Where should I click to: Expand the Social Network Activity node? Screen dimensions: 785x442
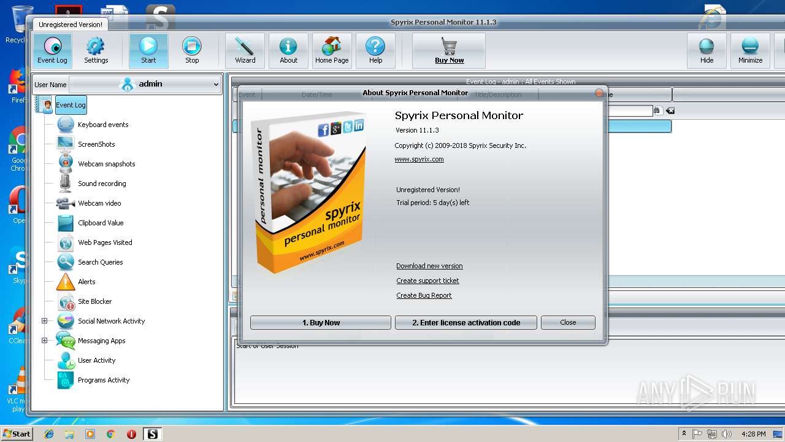click(44, 321)
